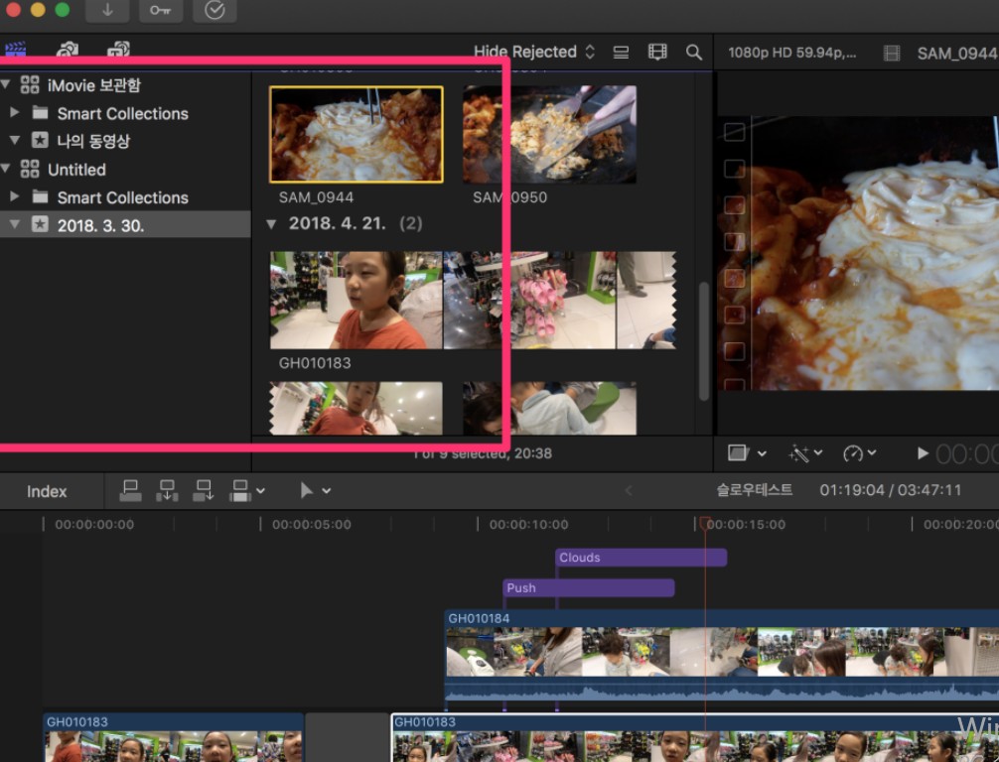The image size is (999, 762).
Task: Show the Libraries sidebar clapper icon
Action: pos(15,50)
